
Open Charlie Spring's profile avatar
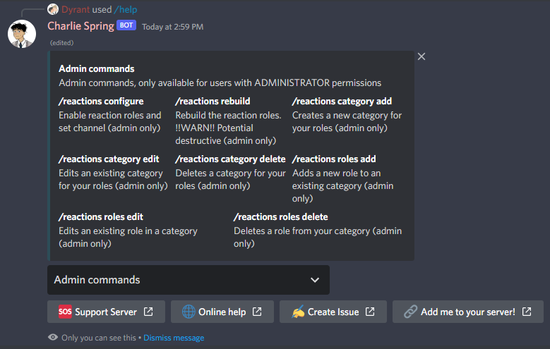coord(22,34)
